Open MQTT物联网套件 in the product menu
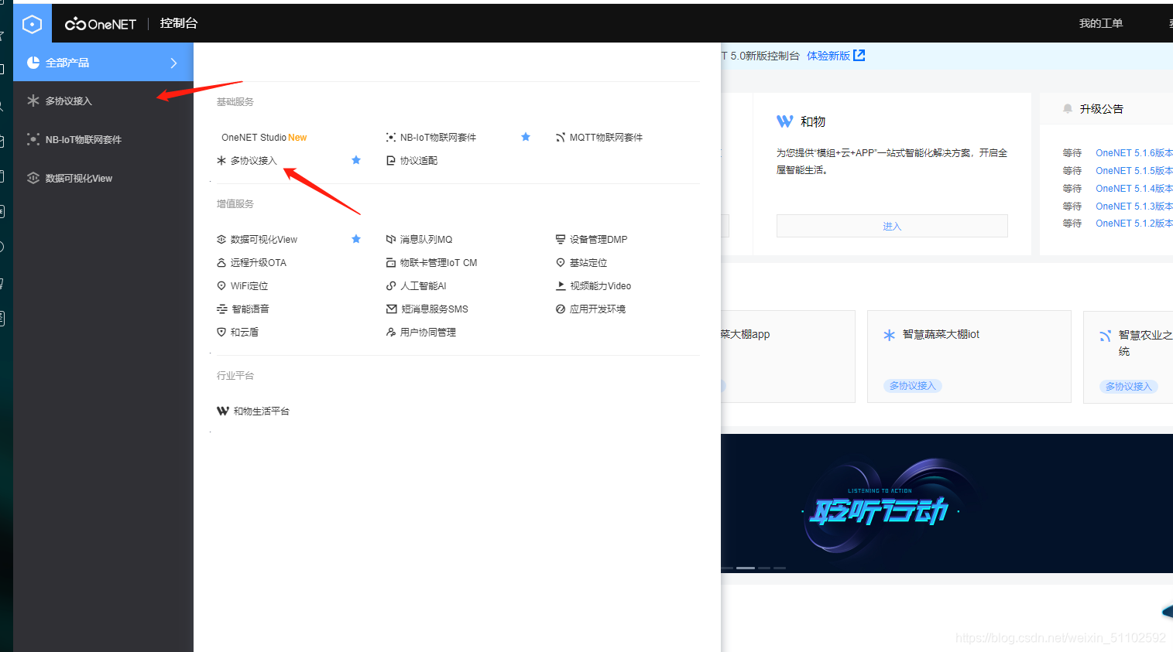This screenshot has width=1173, height=652. [606, 138]
